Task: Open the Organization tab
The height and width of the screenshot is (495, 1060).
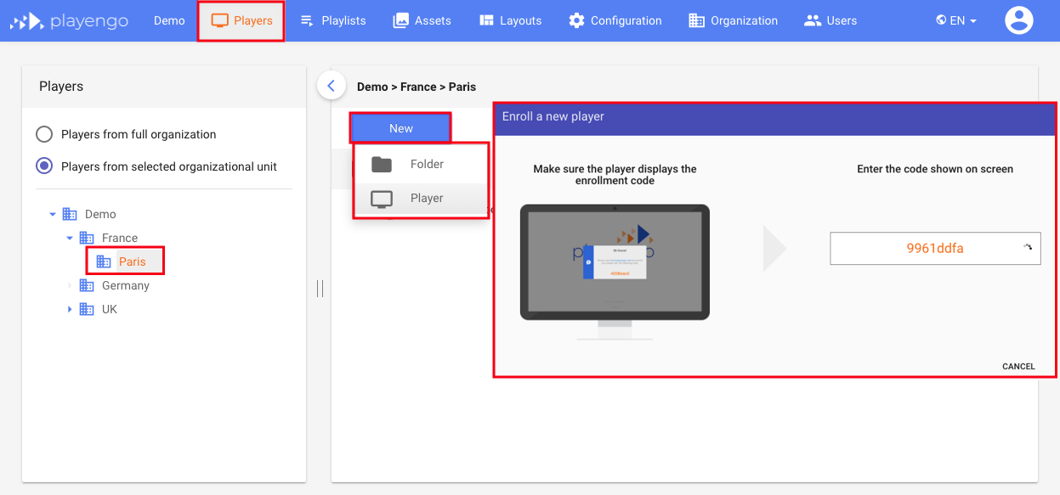Action: (733, 20)
